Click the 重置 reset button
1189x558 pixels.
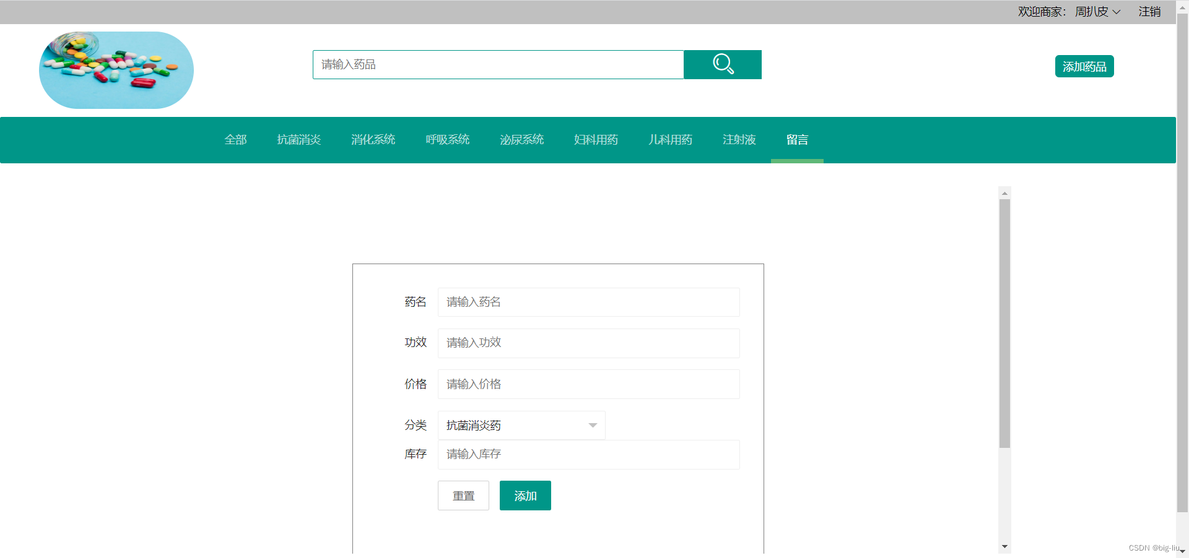[x=463, y=496]
